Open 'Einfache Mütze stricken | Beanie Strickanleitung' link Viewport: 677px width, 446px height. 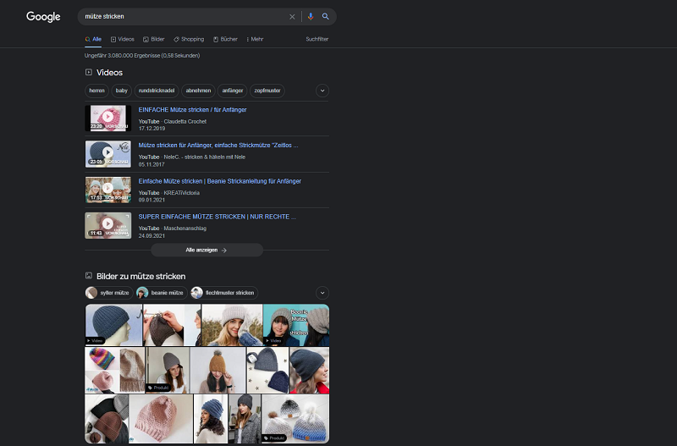[219, 181]
